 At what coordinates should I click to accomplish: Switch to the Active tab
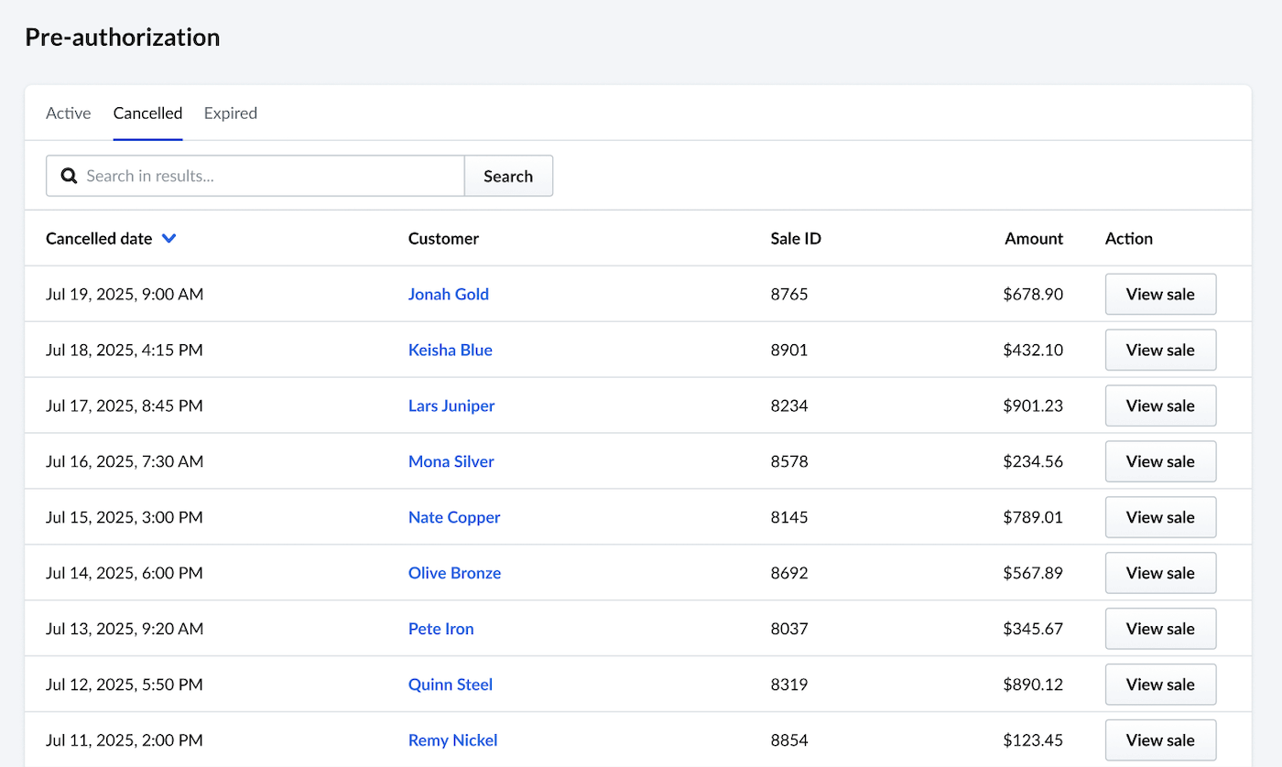coord(68,113)
